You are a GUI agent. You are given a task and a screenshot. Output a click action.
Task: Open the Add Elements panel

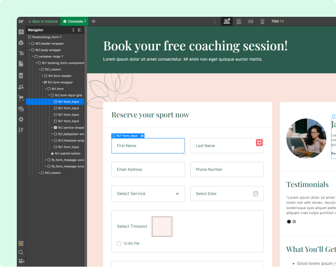[21, 31]
